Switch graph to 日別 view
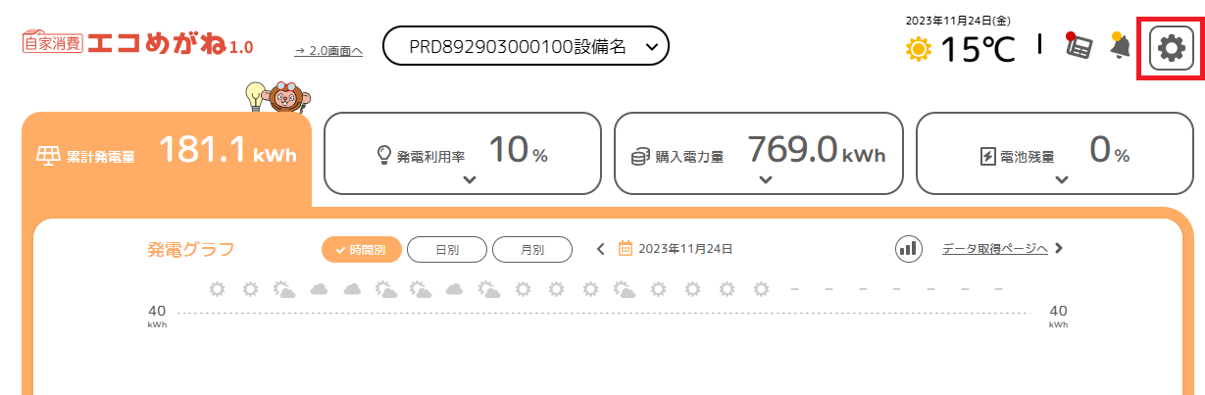 pos(447,250)
